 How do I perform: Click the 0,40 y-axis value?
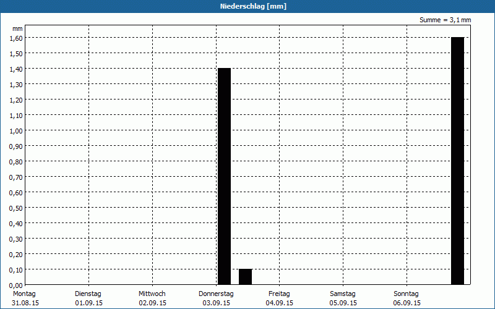(16, 224)
